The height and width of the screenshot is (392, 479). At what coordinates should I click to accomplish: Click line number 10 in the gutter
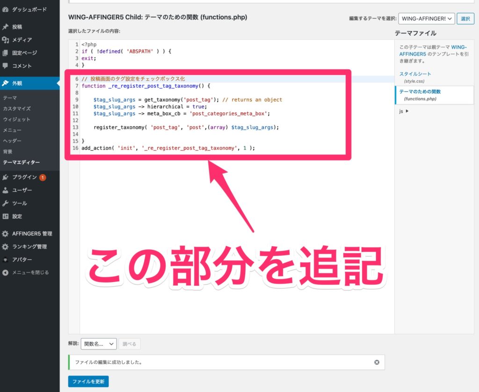(x=75, y=107)
